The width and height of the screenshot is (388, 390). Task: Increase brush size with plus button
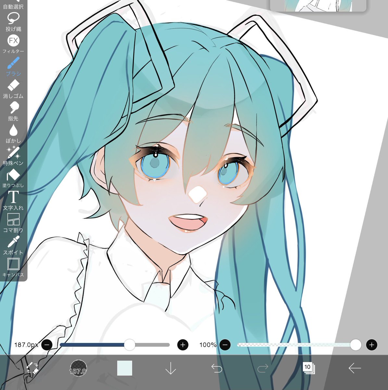point(183,345)
